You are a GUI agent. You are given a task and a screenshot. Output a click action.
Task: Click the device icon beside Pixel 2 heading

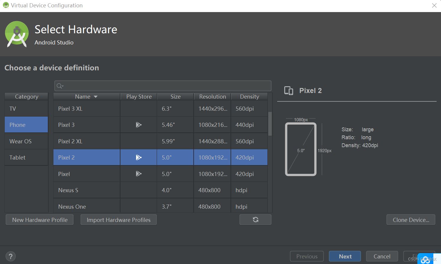(289, 91)
